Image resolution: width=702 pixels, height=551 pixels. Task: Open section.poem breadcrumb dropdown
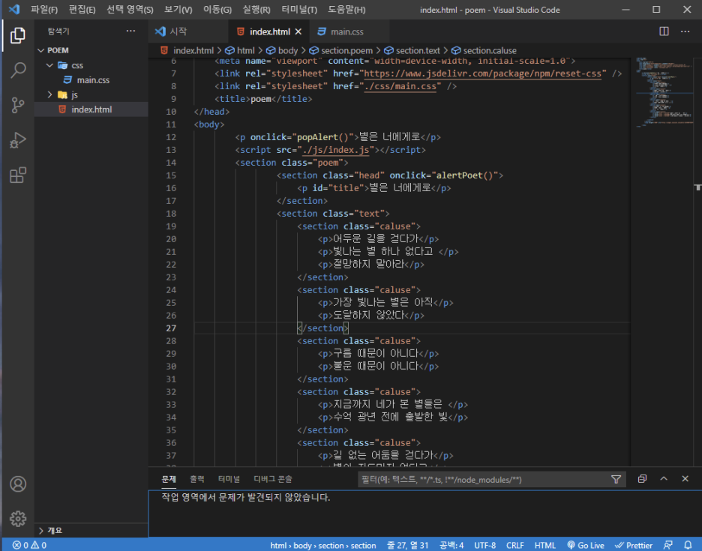click(x=340, y=50)
